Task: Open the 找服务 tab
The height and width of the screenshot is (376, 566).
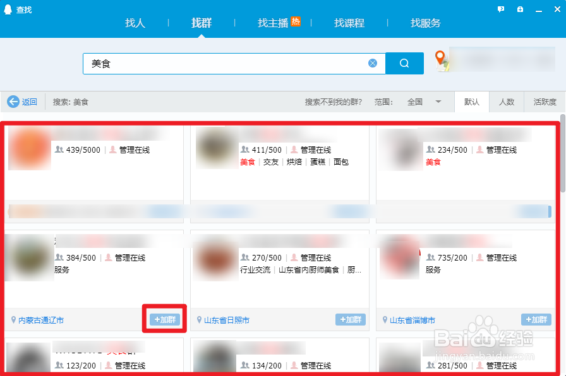Action: coord(426,23)
